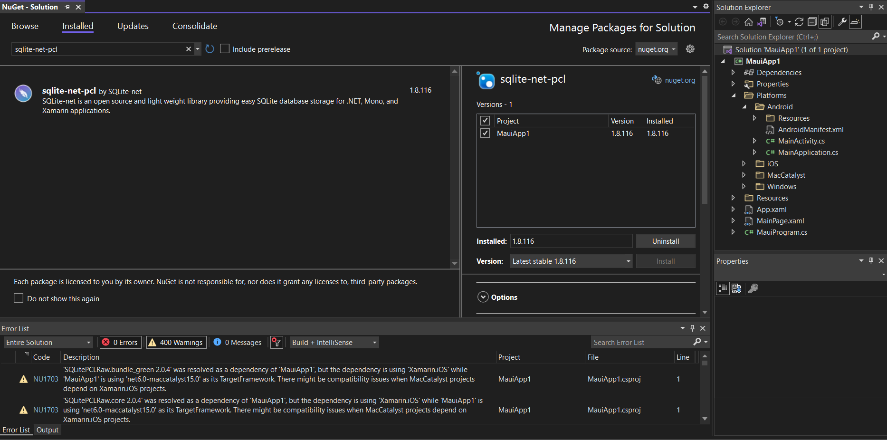887x440 pixels.
Task: Open tab well settings gear icon
Action: tap(706, 7)
